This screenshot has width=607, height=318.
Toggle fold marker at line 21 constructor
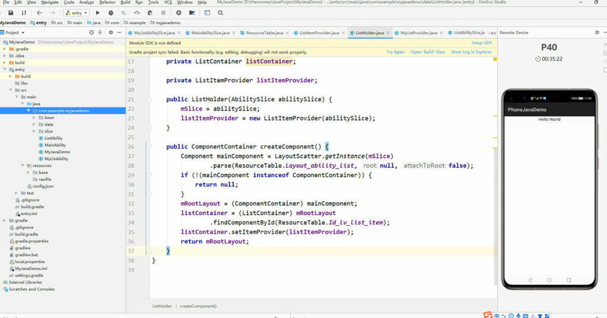tap(149, 99)
